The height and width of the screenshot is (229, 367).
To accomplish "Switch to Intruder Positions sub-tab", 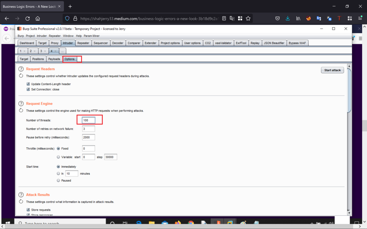I will 38,59.
